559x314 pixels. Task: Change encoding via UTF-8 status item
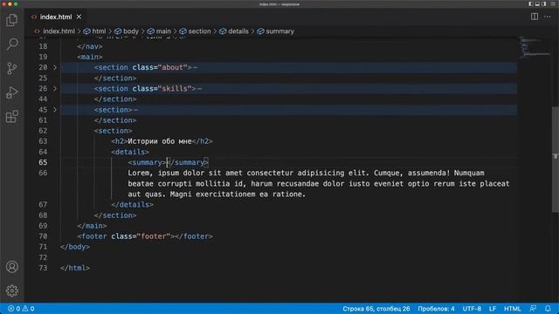click(472, 309)
